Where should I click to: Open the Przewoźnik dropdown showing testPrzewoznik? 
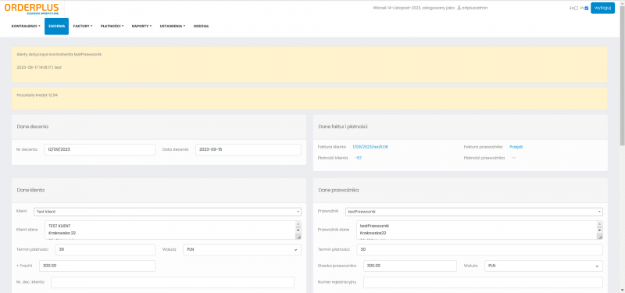474,212
